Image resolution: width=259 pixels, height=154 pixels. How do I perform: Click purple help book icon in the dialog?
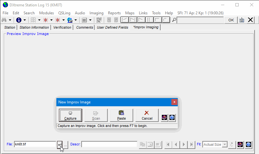[x=164, y=118]
